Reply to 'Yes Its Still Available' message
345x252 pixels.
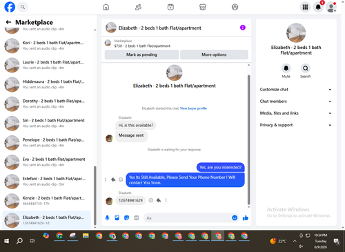tap(113, 180)
